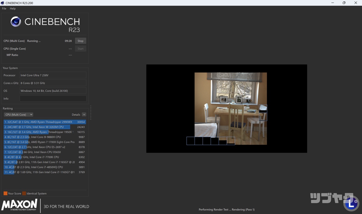Click the title bar Cinebench app icon

[x=2, y=3]
